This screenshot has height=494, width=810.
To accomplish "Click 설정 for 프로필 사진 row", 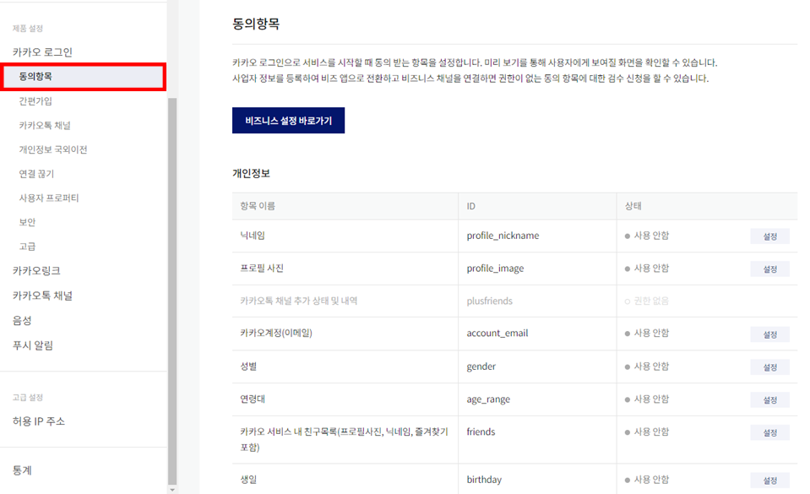I will (769, 269).
